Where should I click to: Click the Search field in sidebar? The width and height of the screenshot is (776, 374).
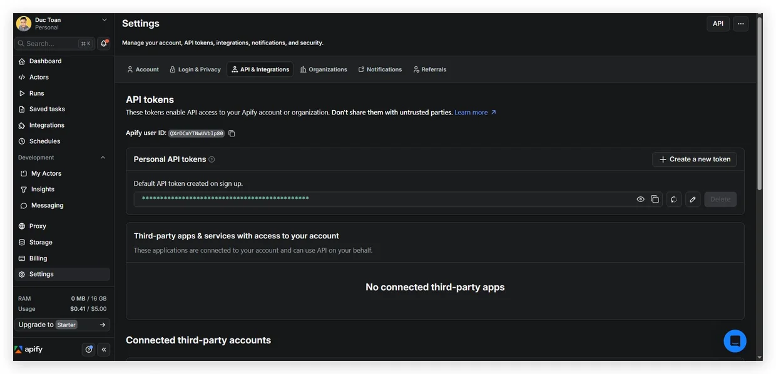click(x=55, y=44)
